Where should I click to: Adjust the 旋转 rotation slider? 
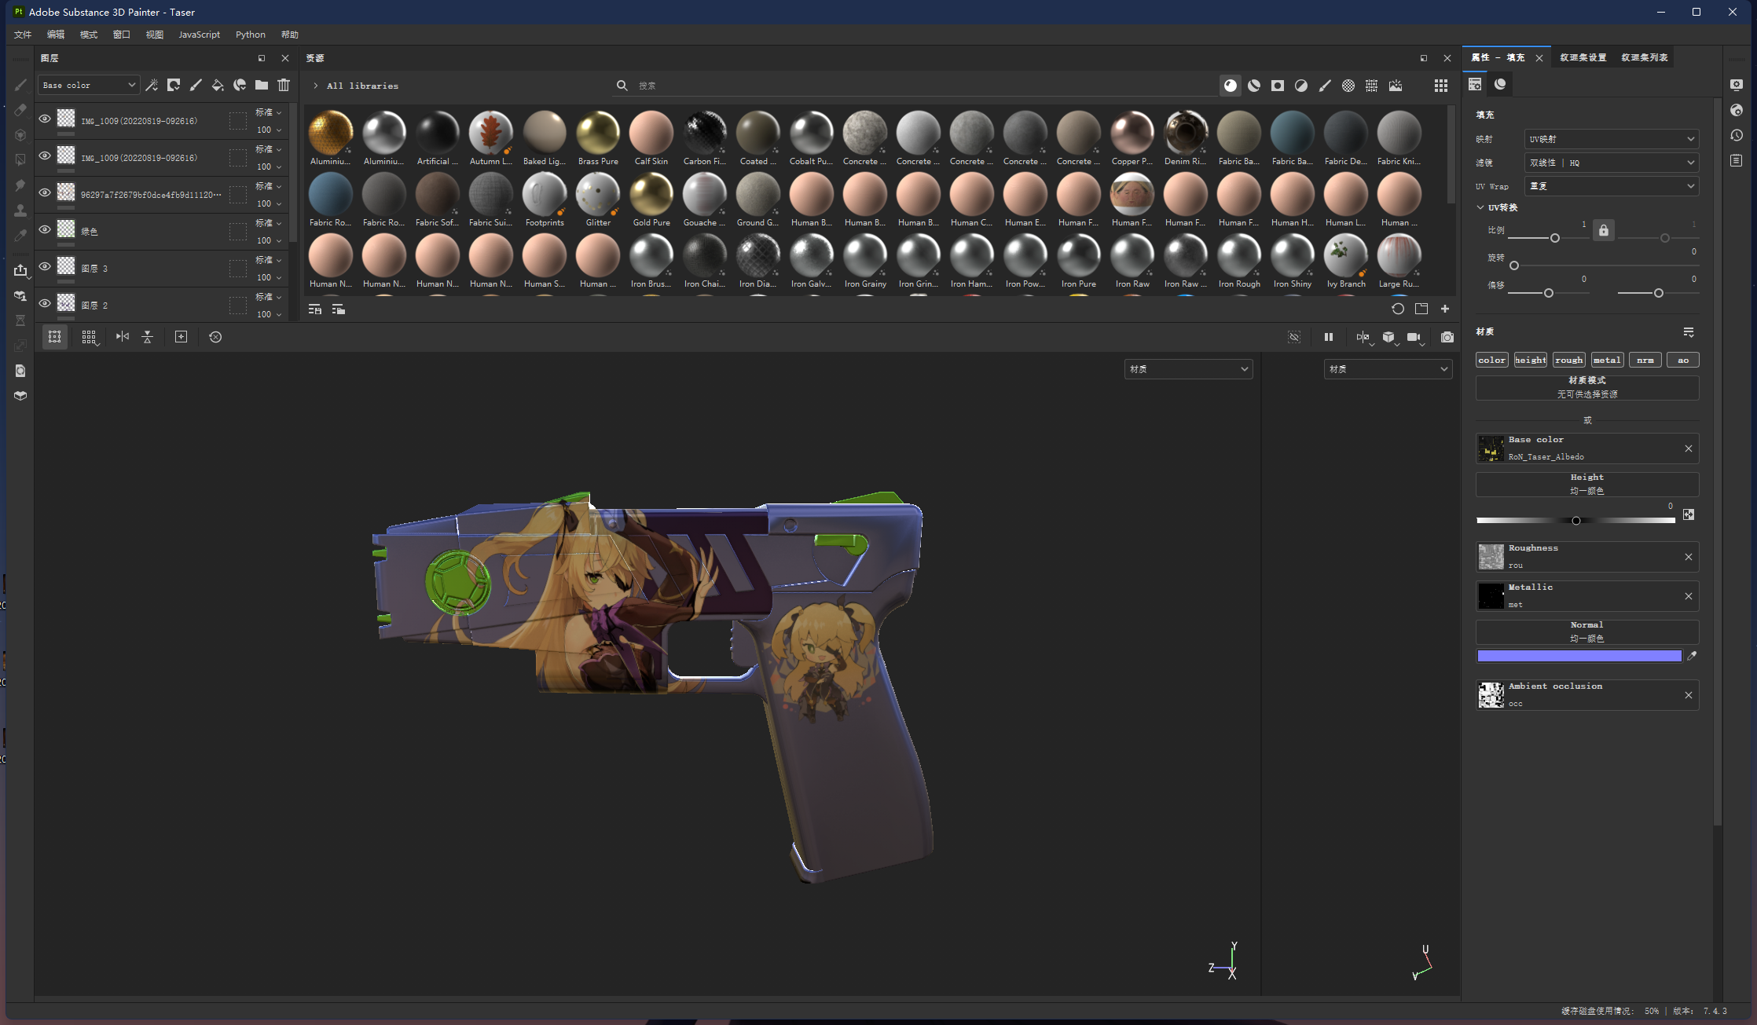pyautogui.click(x=1603, y=265)
